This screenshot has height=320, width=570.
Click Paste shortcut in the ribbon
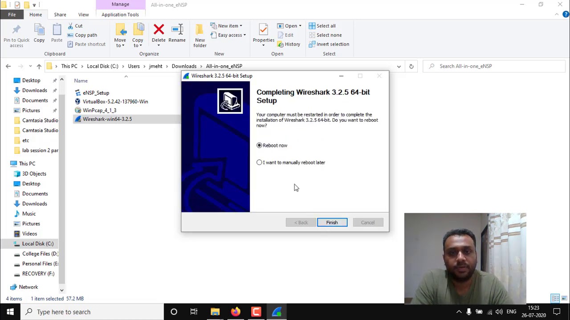point(86,44)
